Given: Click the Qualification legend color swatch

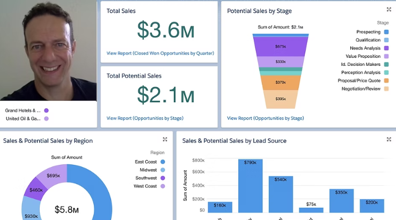Looking at the screenshot, I should click(x=386, y=40).
